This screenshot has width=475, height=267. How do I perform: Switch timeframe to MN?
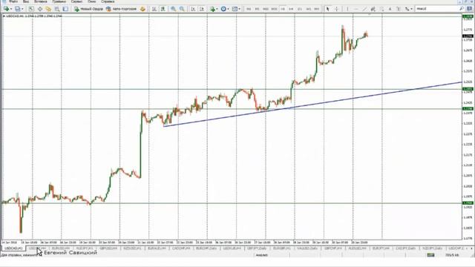click(317, 9)
